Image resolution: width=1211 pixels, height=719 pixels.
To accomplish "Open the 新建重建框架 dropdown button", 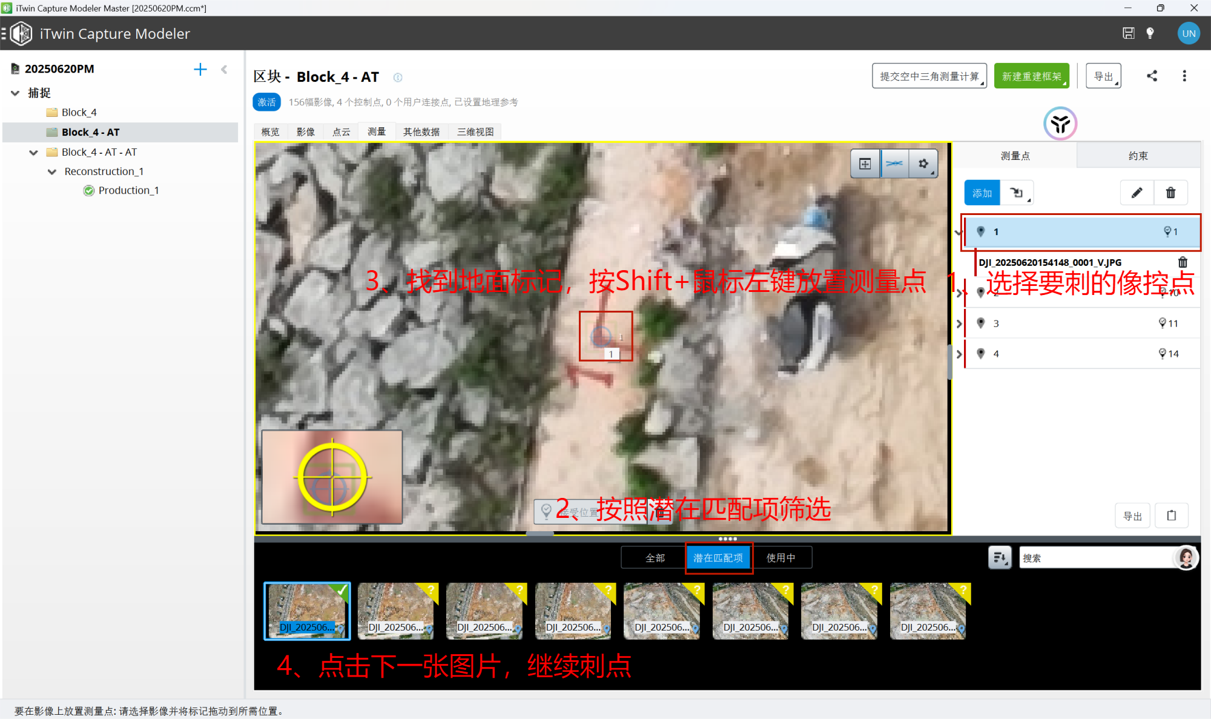I will (1032, 76).
